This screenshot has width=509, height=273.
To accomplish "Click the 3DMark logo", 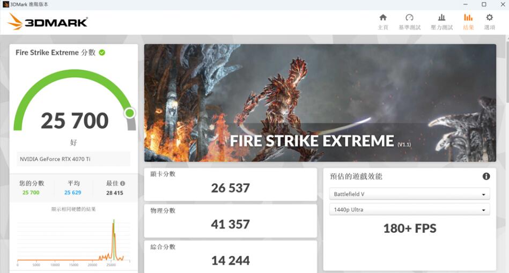I will pyautogui.click(x=48, y=22).
